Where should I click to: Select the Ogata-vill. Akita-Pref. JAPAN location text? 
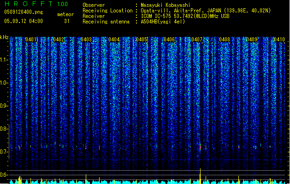[x=206, y=11]
